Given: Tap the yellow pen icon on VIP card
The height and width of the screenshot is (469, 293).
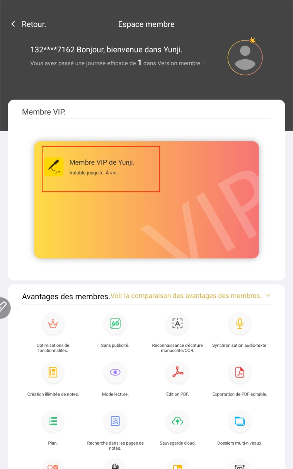Looking at the screenshot, I should pyautogui.click(x=54, y=167).
